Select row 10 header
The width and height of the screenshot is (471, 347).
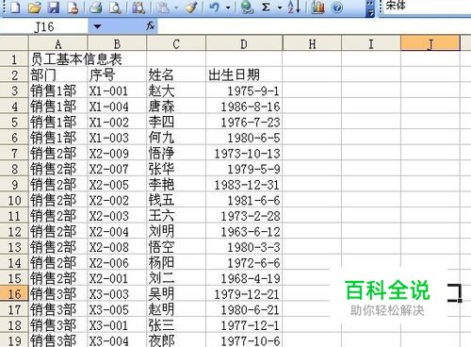(x=14, y=200)
